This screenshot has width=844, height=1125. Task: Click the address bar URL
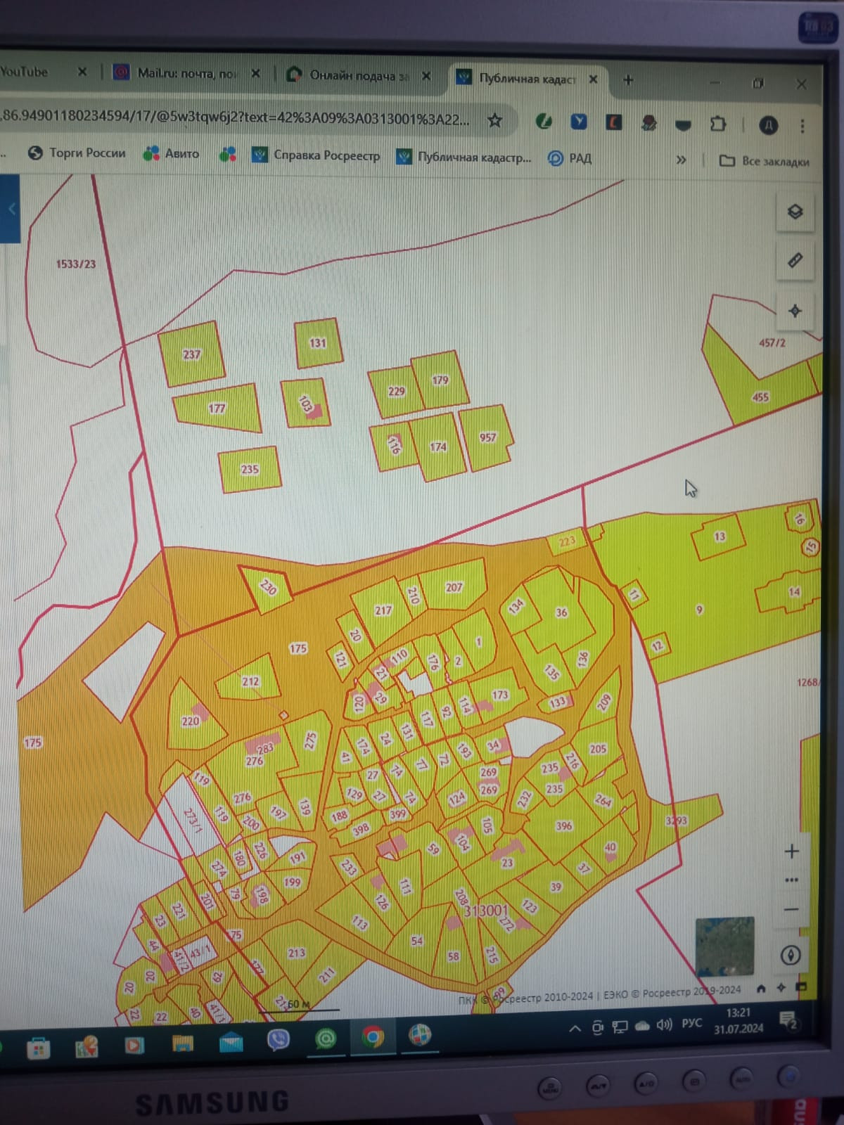236,117
